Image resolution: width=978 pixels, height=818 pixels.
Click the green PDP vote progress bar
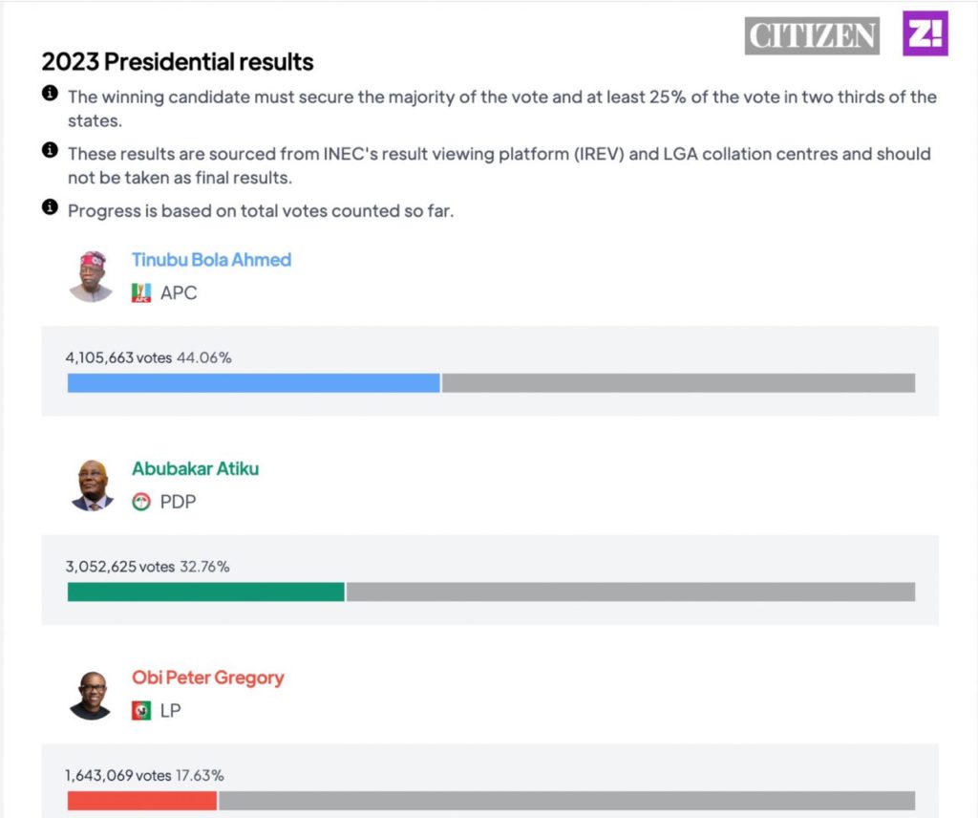tap(205, 592)
